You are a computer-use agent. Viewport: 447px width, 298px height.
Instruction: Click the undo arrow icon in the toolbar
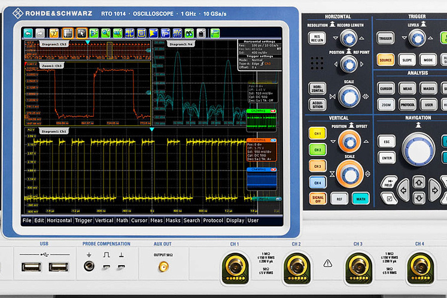point(28,33)
